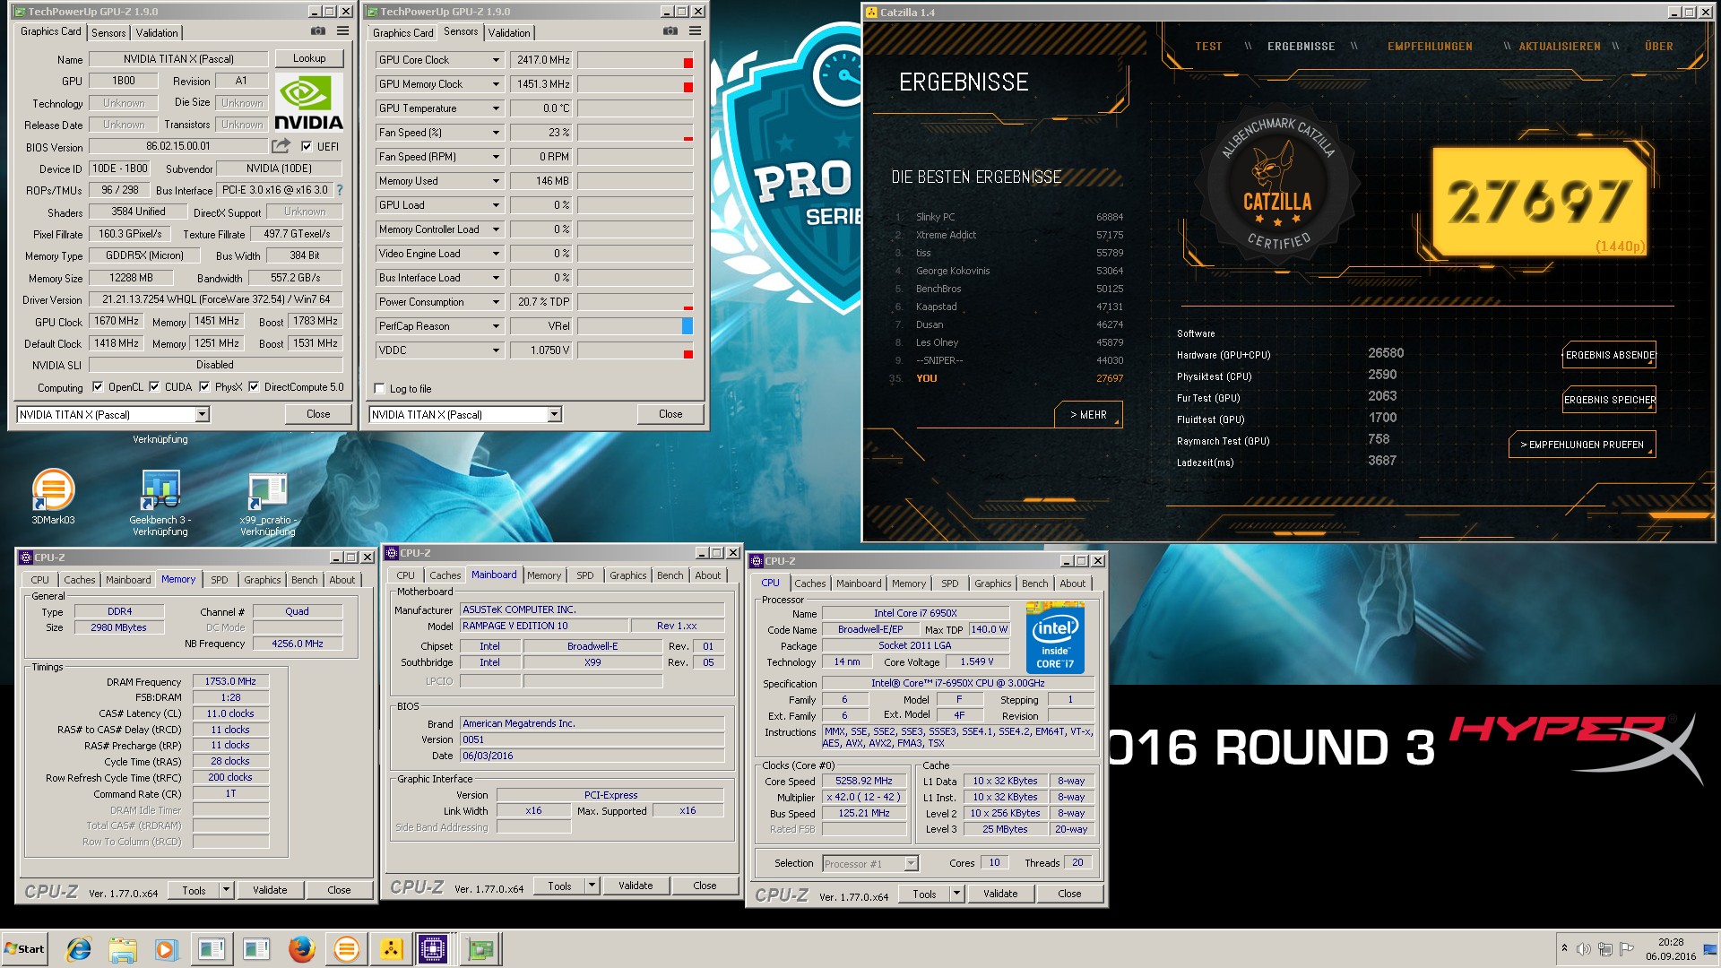Viewport: 1721px width, 968px height.
Task: Expand the PerfCap Reason sensor dropdown
Action: click(x=496, y=326)
